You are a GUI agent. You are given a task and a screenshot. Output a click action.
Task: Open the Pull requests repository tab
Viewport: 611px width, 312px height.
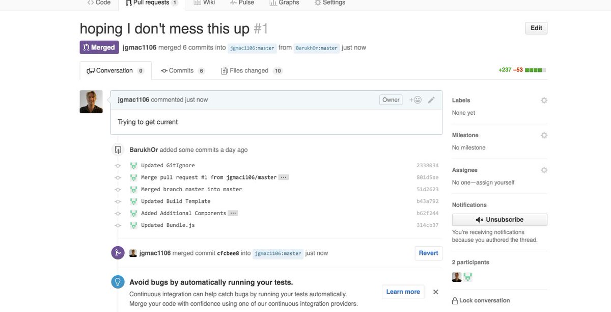(151, 3)
